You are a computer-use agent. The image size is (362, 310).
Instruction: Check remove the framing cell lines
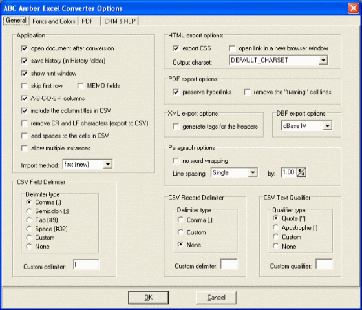point(247,92)
